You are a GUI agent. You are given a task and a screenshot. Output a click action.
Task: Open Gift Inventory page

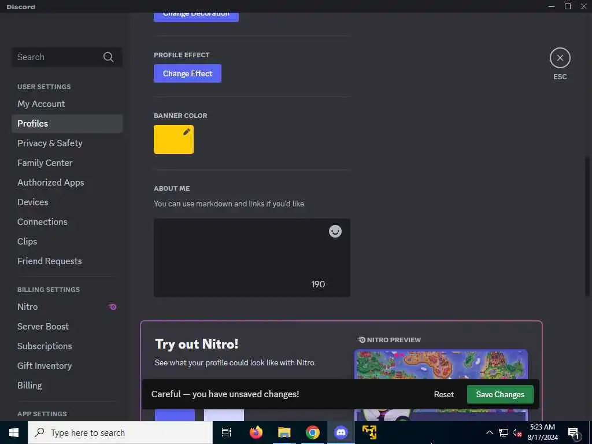(67, 365)
